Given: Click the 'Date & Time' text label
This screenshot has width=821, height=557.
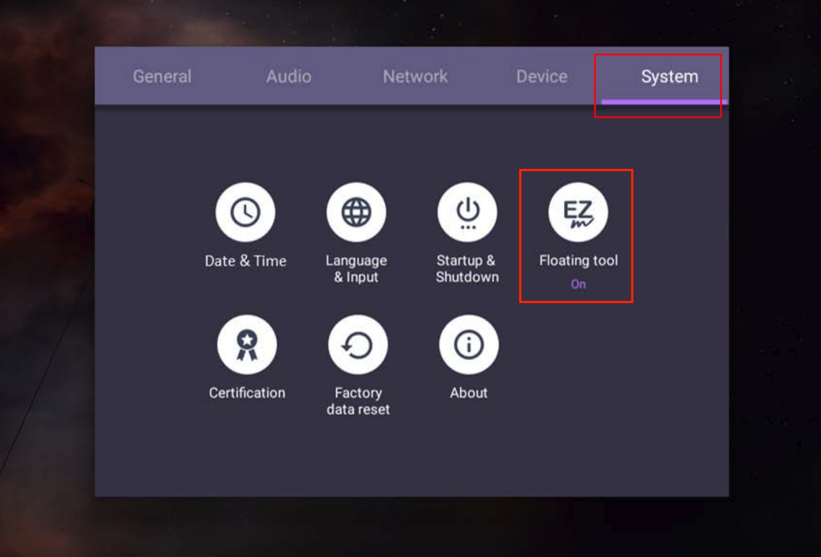Looking at the screenshot, I should pos(245,261).
